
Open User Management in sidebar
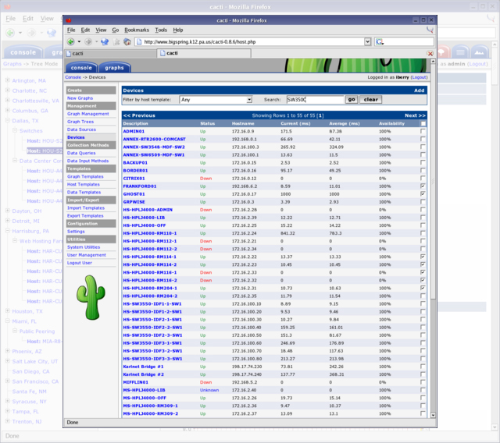pos(87,255)
